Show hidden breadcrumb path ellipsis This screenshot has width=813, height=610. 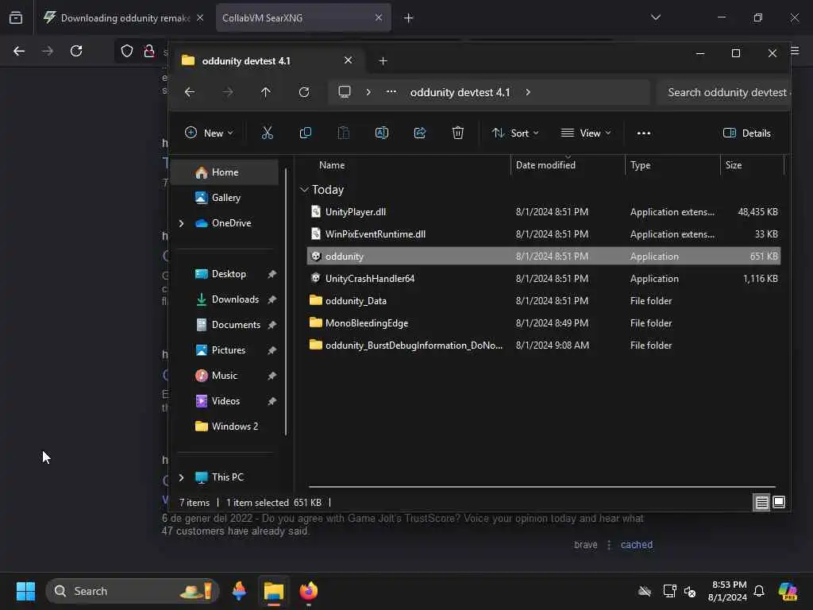tap(391, 92)
